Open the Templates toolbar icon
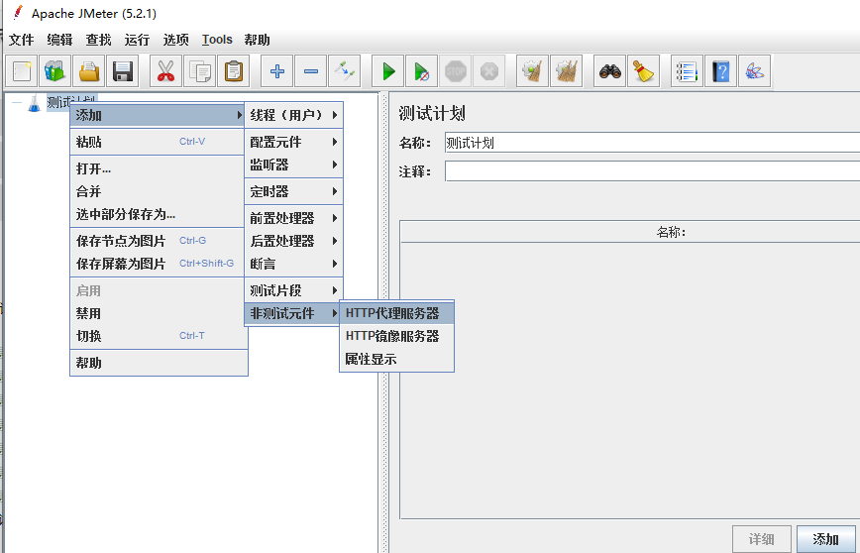The height and width of the screenshot is (553, 860). pos(55,71)
